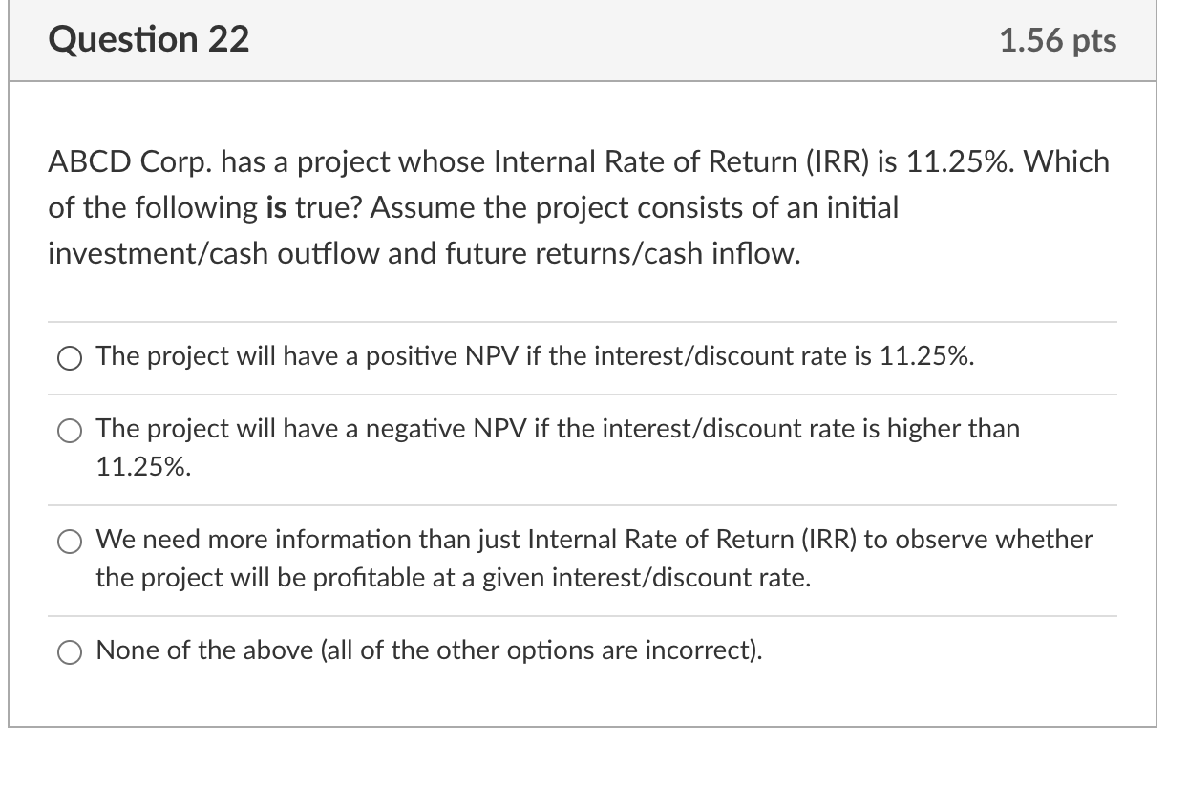Click the 1.56 pts label
This screenshot has height=788, width=1188.
tap(1058, 40)
